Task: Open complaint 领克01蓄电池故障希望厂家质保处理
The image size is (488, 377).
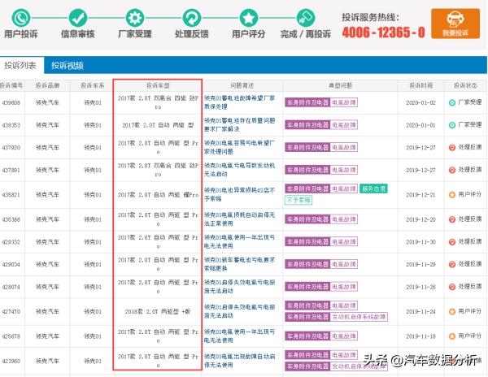Action: point(239,102)
